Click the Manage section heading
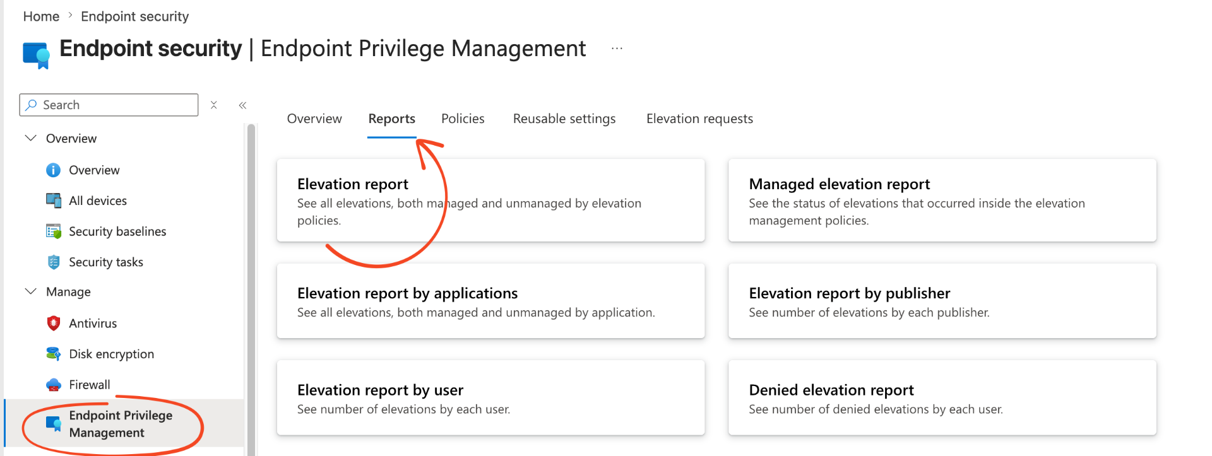This screenshot has width=1212, height=456. pos(68,292)
